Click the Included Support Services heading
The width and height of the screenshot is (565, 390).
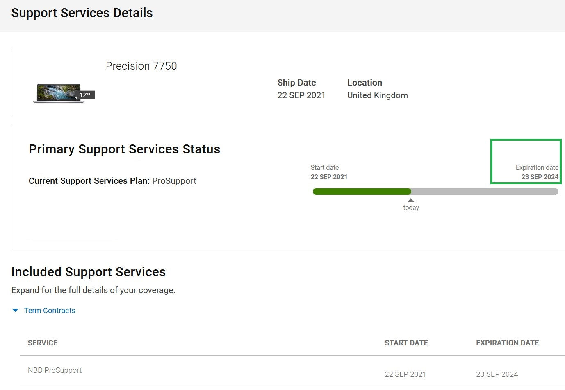click(88, 272)
